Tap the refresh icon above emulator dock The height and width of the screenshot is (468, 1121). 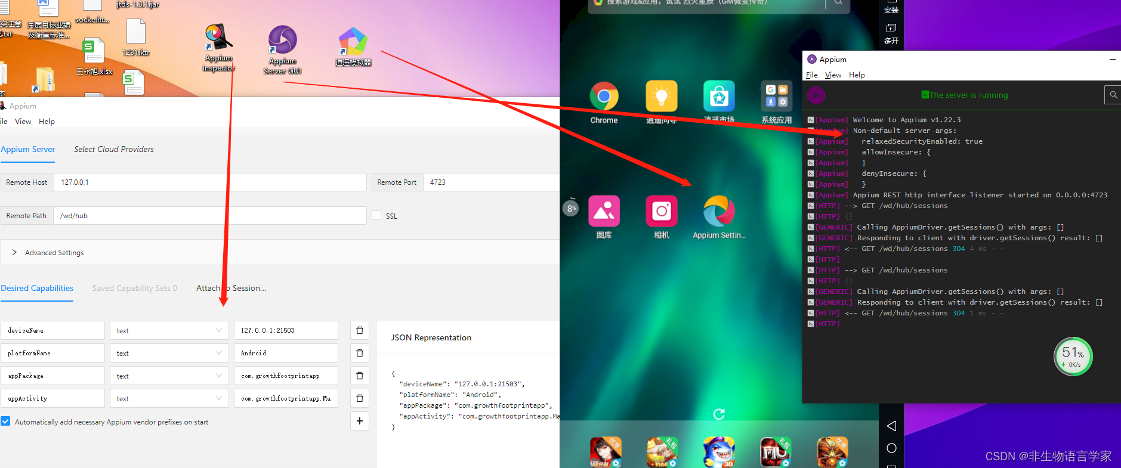(719, 414)
